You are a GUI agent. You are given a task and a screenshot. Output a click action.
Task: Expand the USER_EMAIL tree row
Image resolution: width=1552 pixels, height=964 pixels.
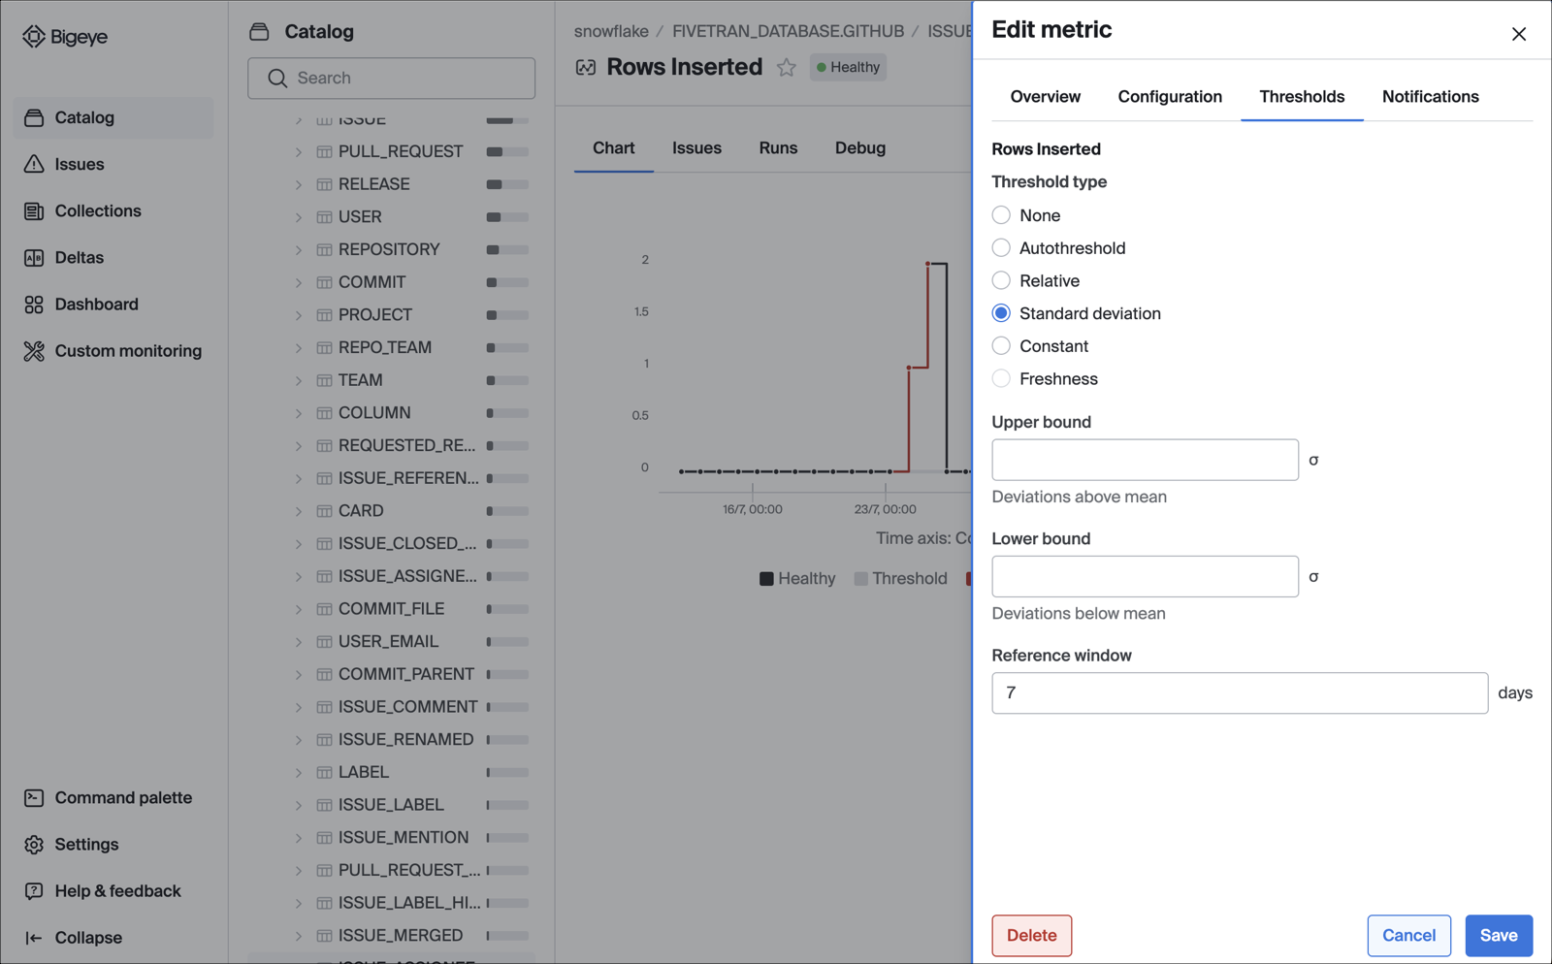(x=299, y=642)
